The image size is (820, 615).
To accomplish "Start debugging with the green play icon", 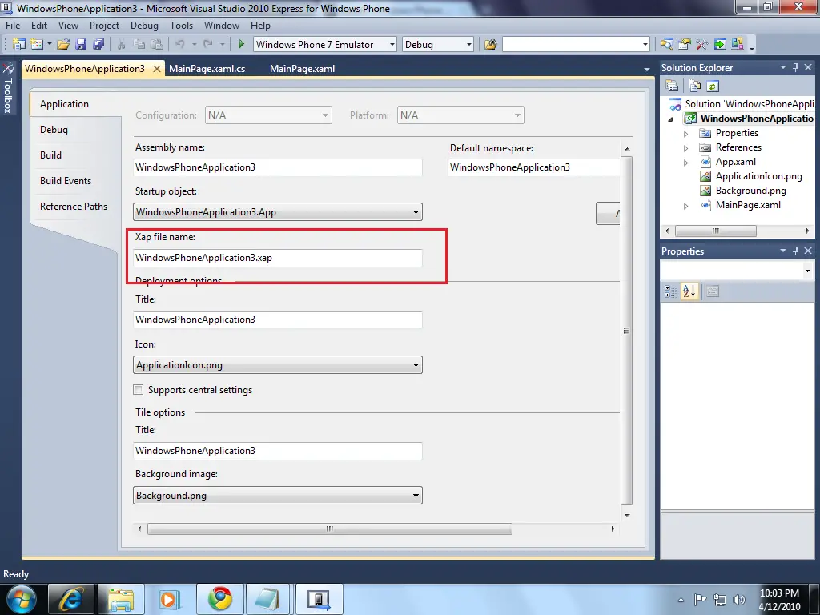I will coord(241,45).
